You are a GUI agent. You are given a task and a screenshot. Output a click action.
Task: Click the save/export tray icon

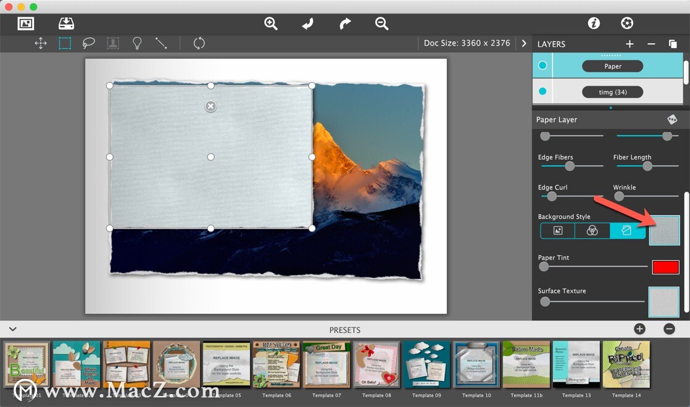click(67, 23)
